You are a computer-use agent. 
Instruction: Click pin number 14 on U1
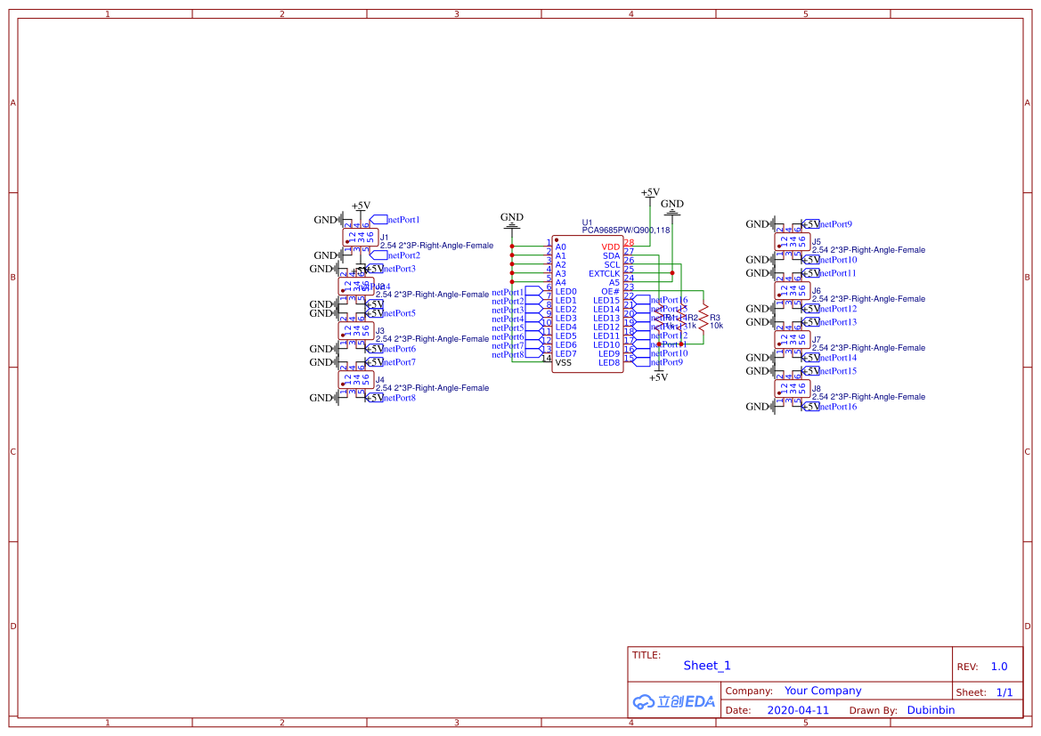(547, 359)
